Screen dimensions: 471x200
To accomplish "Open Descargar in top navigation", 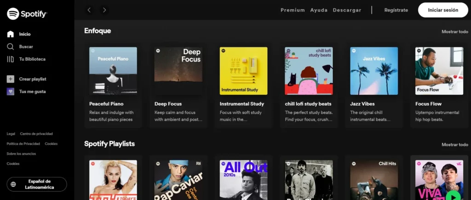I will [x=347, y=10].
